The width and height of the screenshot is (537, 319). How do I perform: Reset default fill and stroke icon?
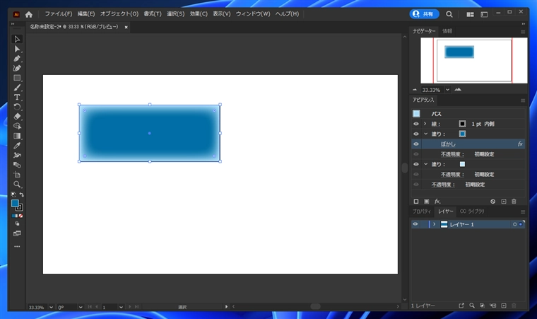13,195
